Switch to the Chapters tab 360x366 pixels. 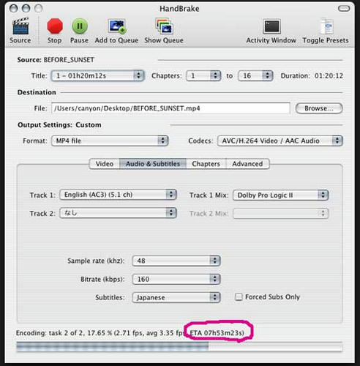coord(206,164)
